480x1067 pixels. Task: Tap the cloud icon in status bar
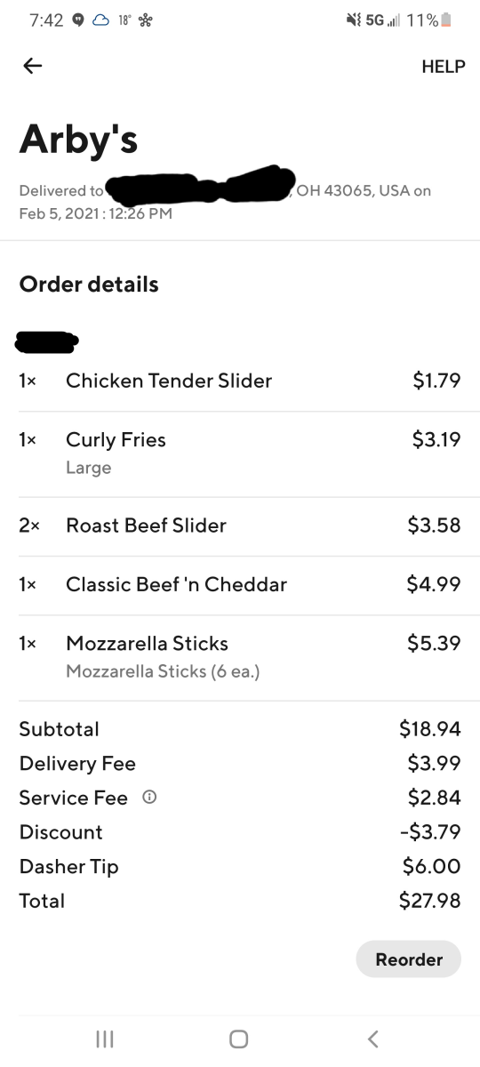100,20
